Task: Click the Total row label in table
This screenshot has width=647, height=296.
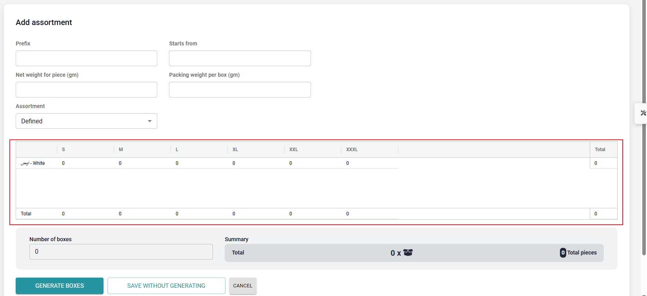Action: [x=26, y=214]
